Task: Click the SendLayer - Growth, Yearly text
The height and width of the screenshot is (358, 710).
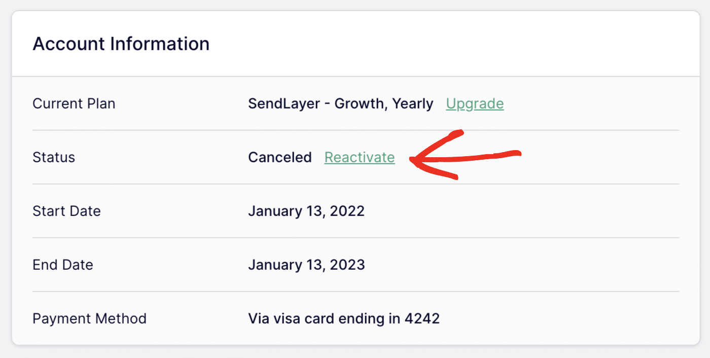Action: pyautogui.click(x=340, y=104)
